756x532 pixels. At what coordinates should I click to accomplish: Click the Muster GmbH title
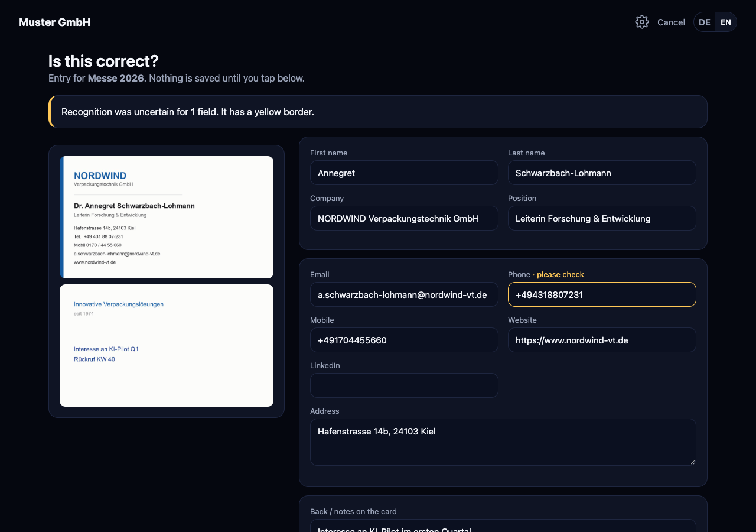[x=54, y=22]
